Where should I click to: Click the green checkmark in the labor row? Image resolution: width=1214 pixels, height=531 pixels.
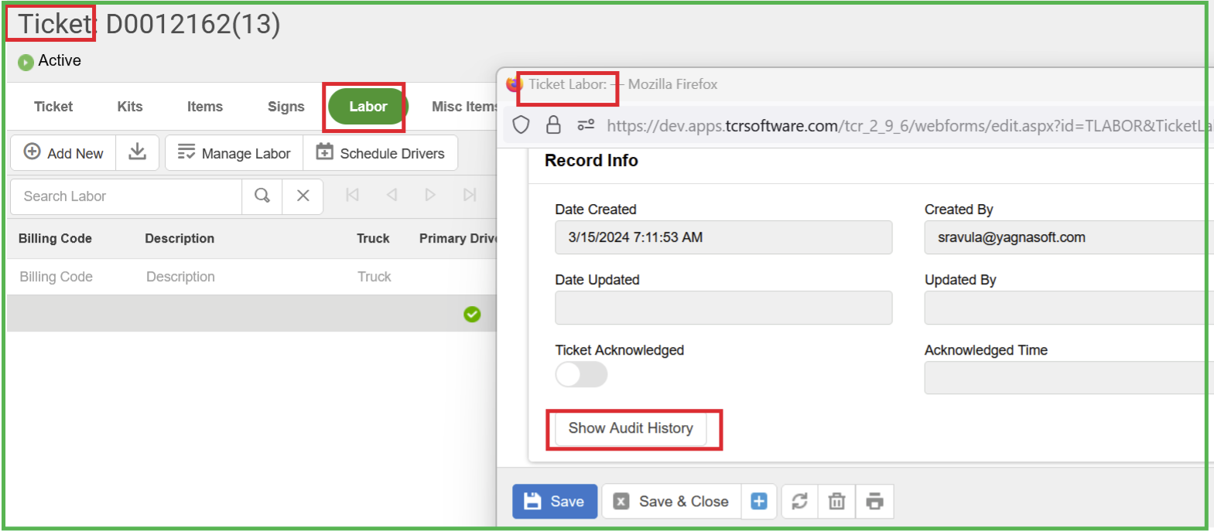tap(472, 314)
